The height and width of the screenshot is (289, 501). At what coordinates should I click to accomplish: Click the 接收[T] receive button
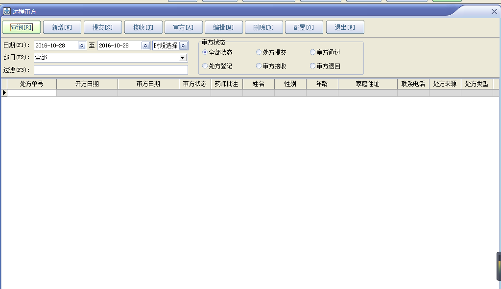tap(143, 27)
